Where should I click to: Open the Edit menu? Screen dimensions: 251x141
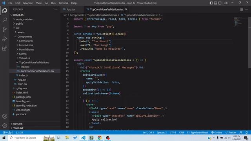[x=17, y=3]
